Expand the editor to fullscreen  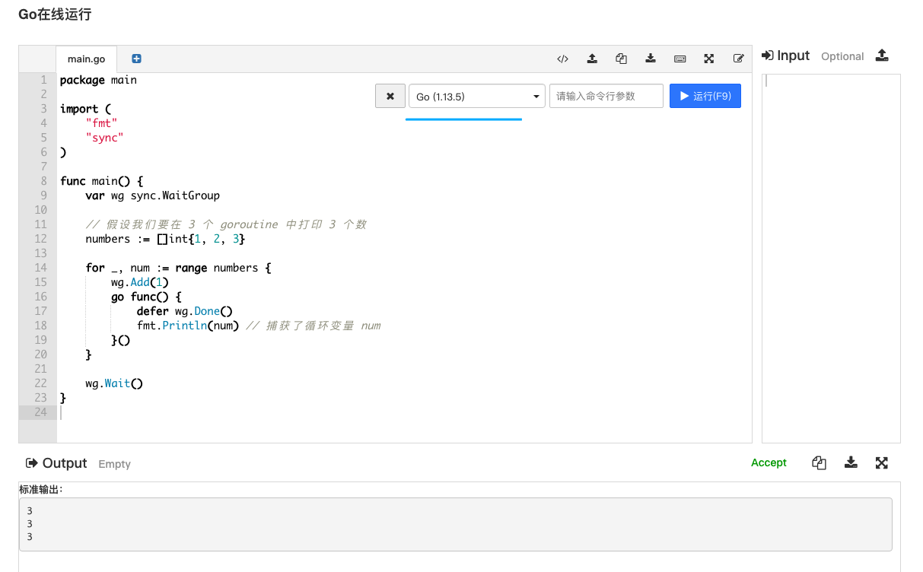[708, 59]
